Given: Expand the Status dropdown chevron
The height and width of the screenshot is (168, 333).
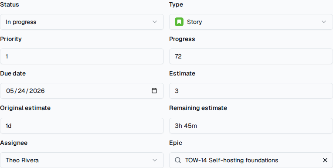Looking at the screenshot, I should [x=155, y=22].
